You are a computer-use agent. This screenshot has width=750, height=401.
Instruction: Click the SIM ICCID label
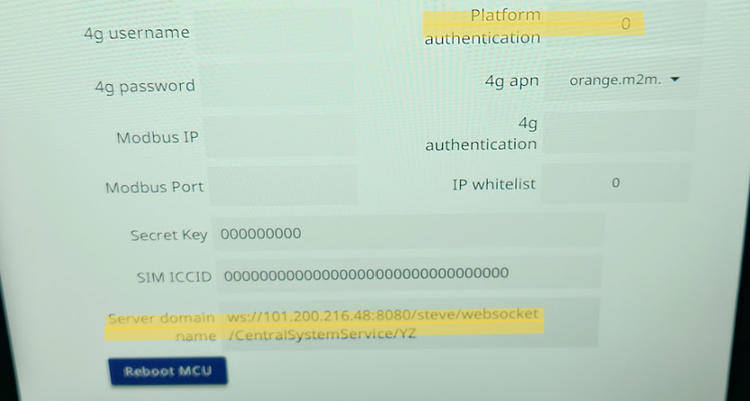click(x=175, y=277)
